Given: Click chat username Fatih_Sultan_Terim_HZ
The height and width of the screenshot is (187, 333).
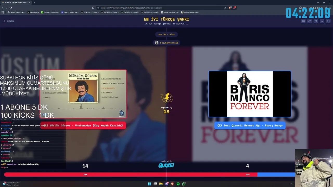Looking at the screenshot, I should [12, 138].
